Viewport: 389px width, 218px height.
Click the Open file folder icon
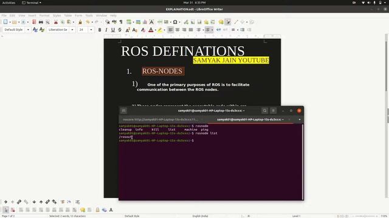click(x=15, y=22)
